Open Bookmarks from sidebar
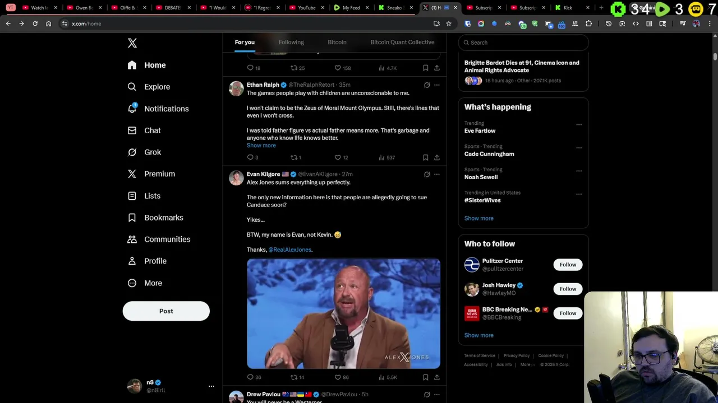718x403 pixels. coord(155,218)
